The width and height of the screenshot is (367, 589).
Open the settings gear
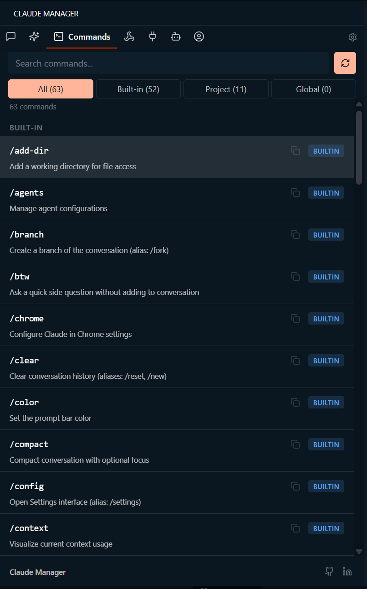[352, 37]
